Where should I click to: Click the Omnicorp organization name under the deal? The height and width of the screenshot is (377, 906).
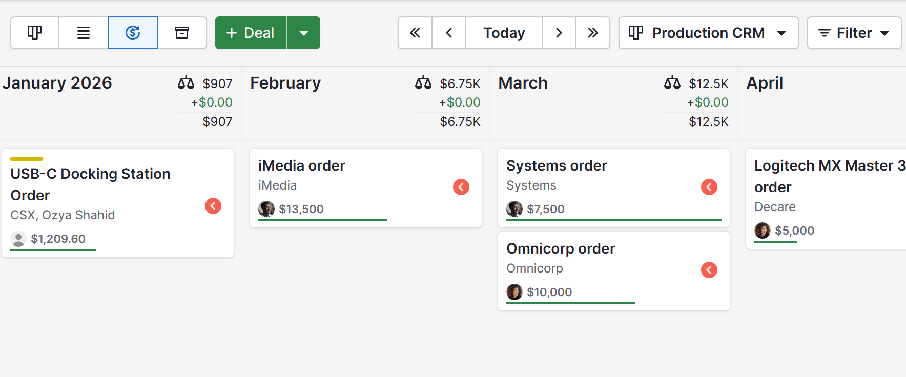point(534,268)
